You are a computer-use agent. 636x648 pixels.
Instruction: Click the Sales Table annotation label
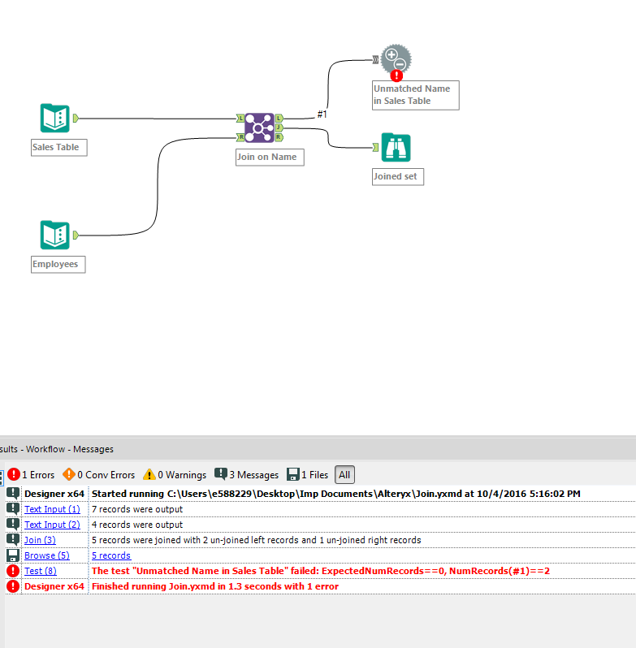tap(59, 147)
